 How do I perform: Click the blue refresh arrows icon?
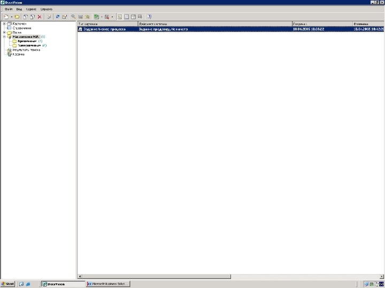58,17
